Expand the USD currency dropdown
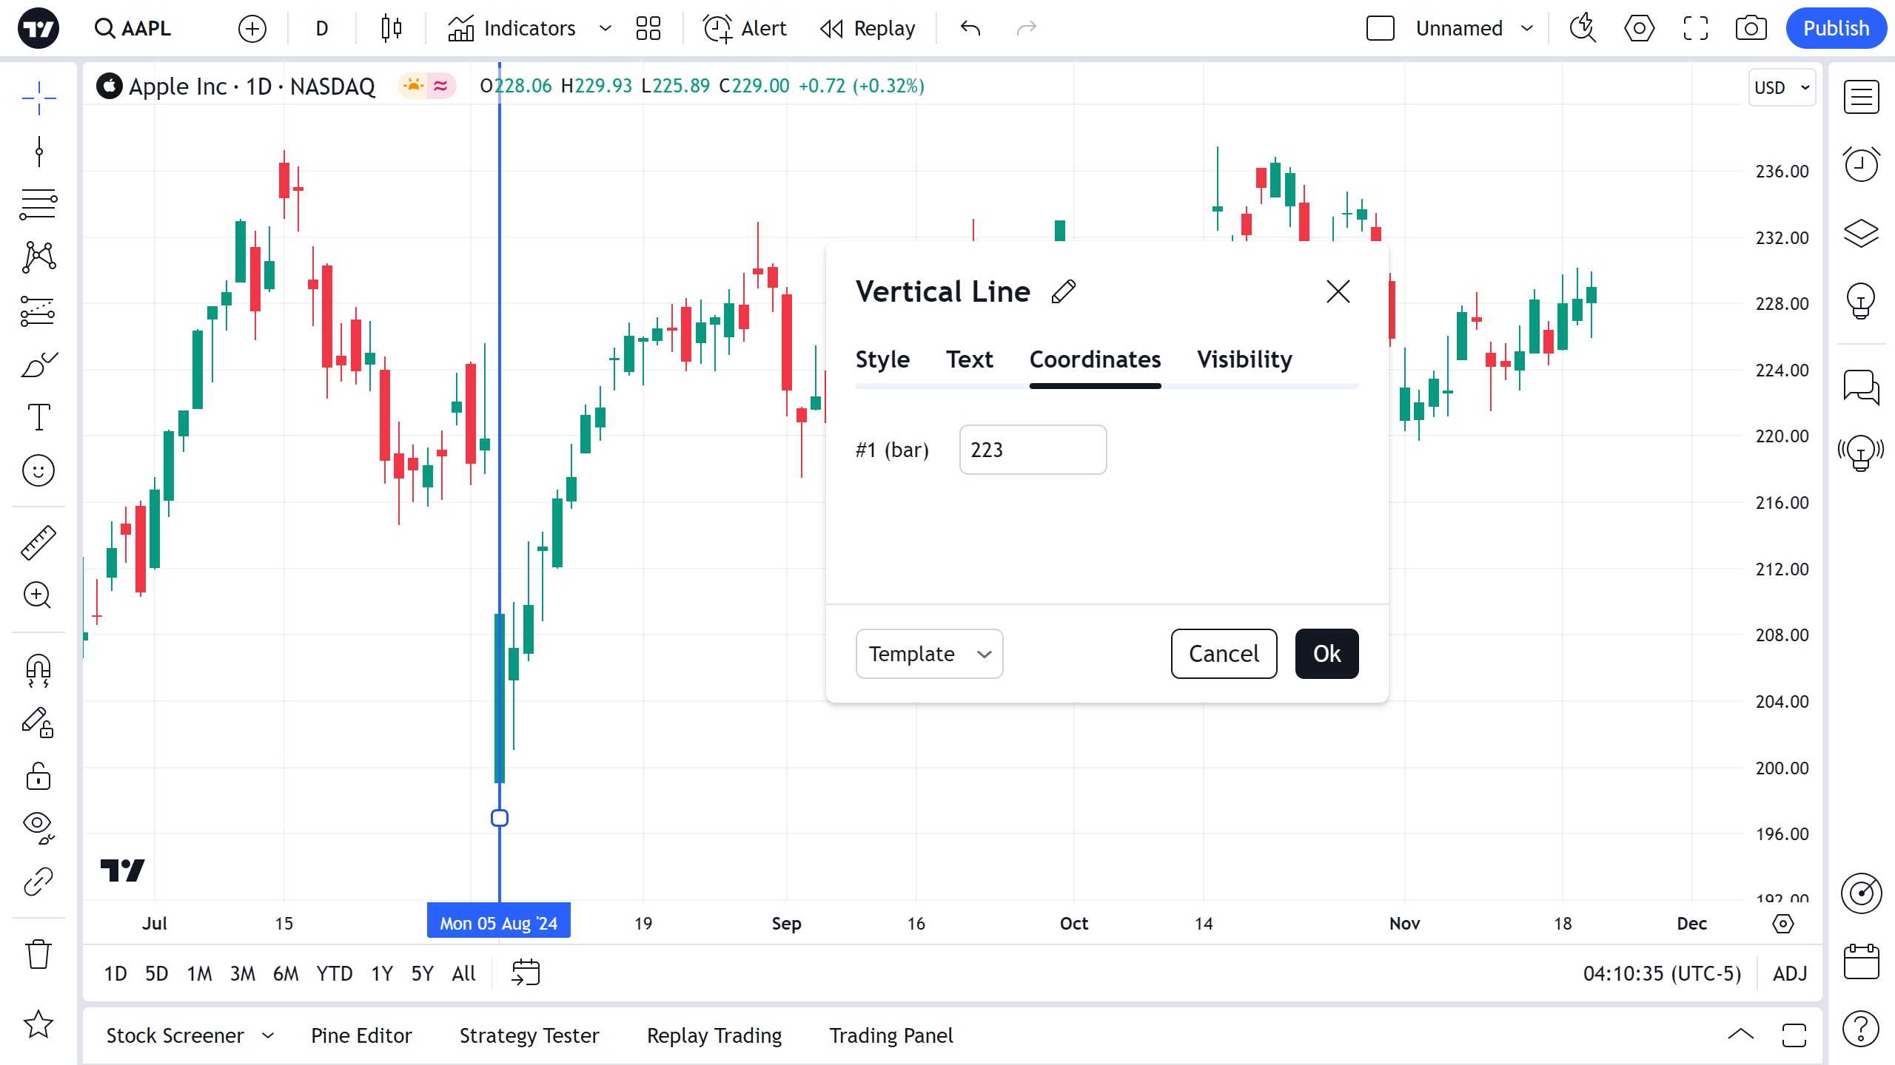 (1782, 87)
